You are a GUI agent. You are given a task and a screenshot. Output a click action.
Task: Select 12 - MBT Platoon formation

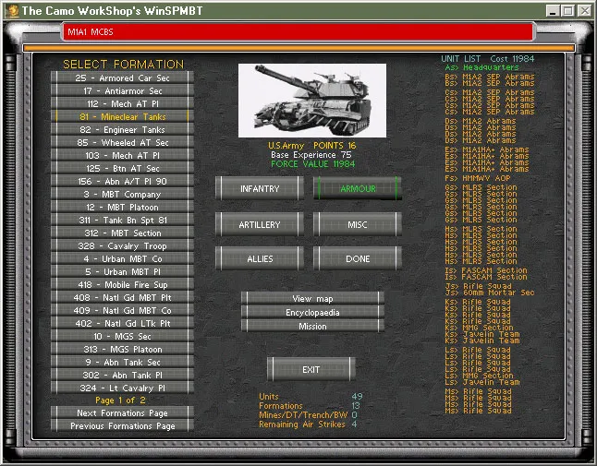pyautogui.click(x=123, y=207)
